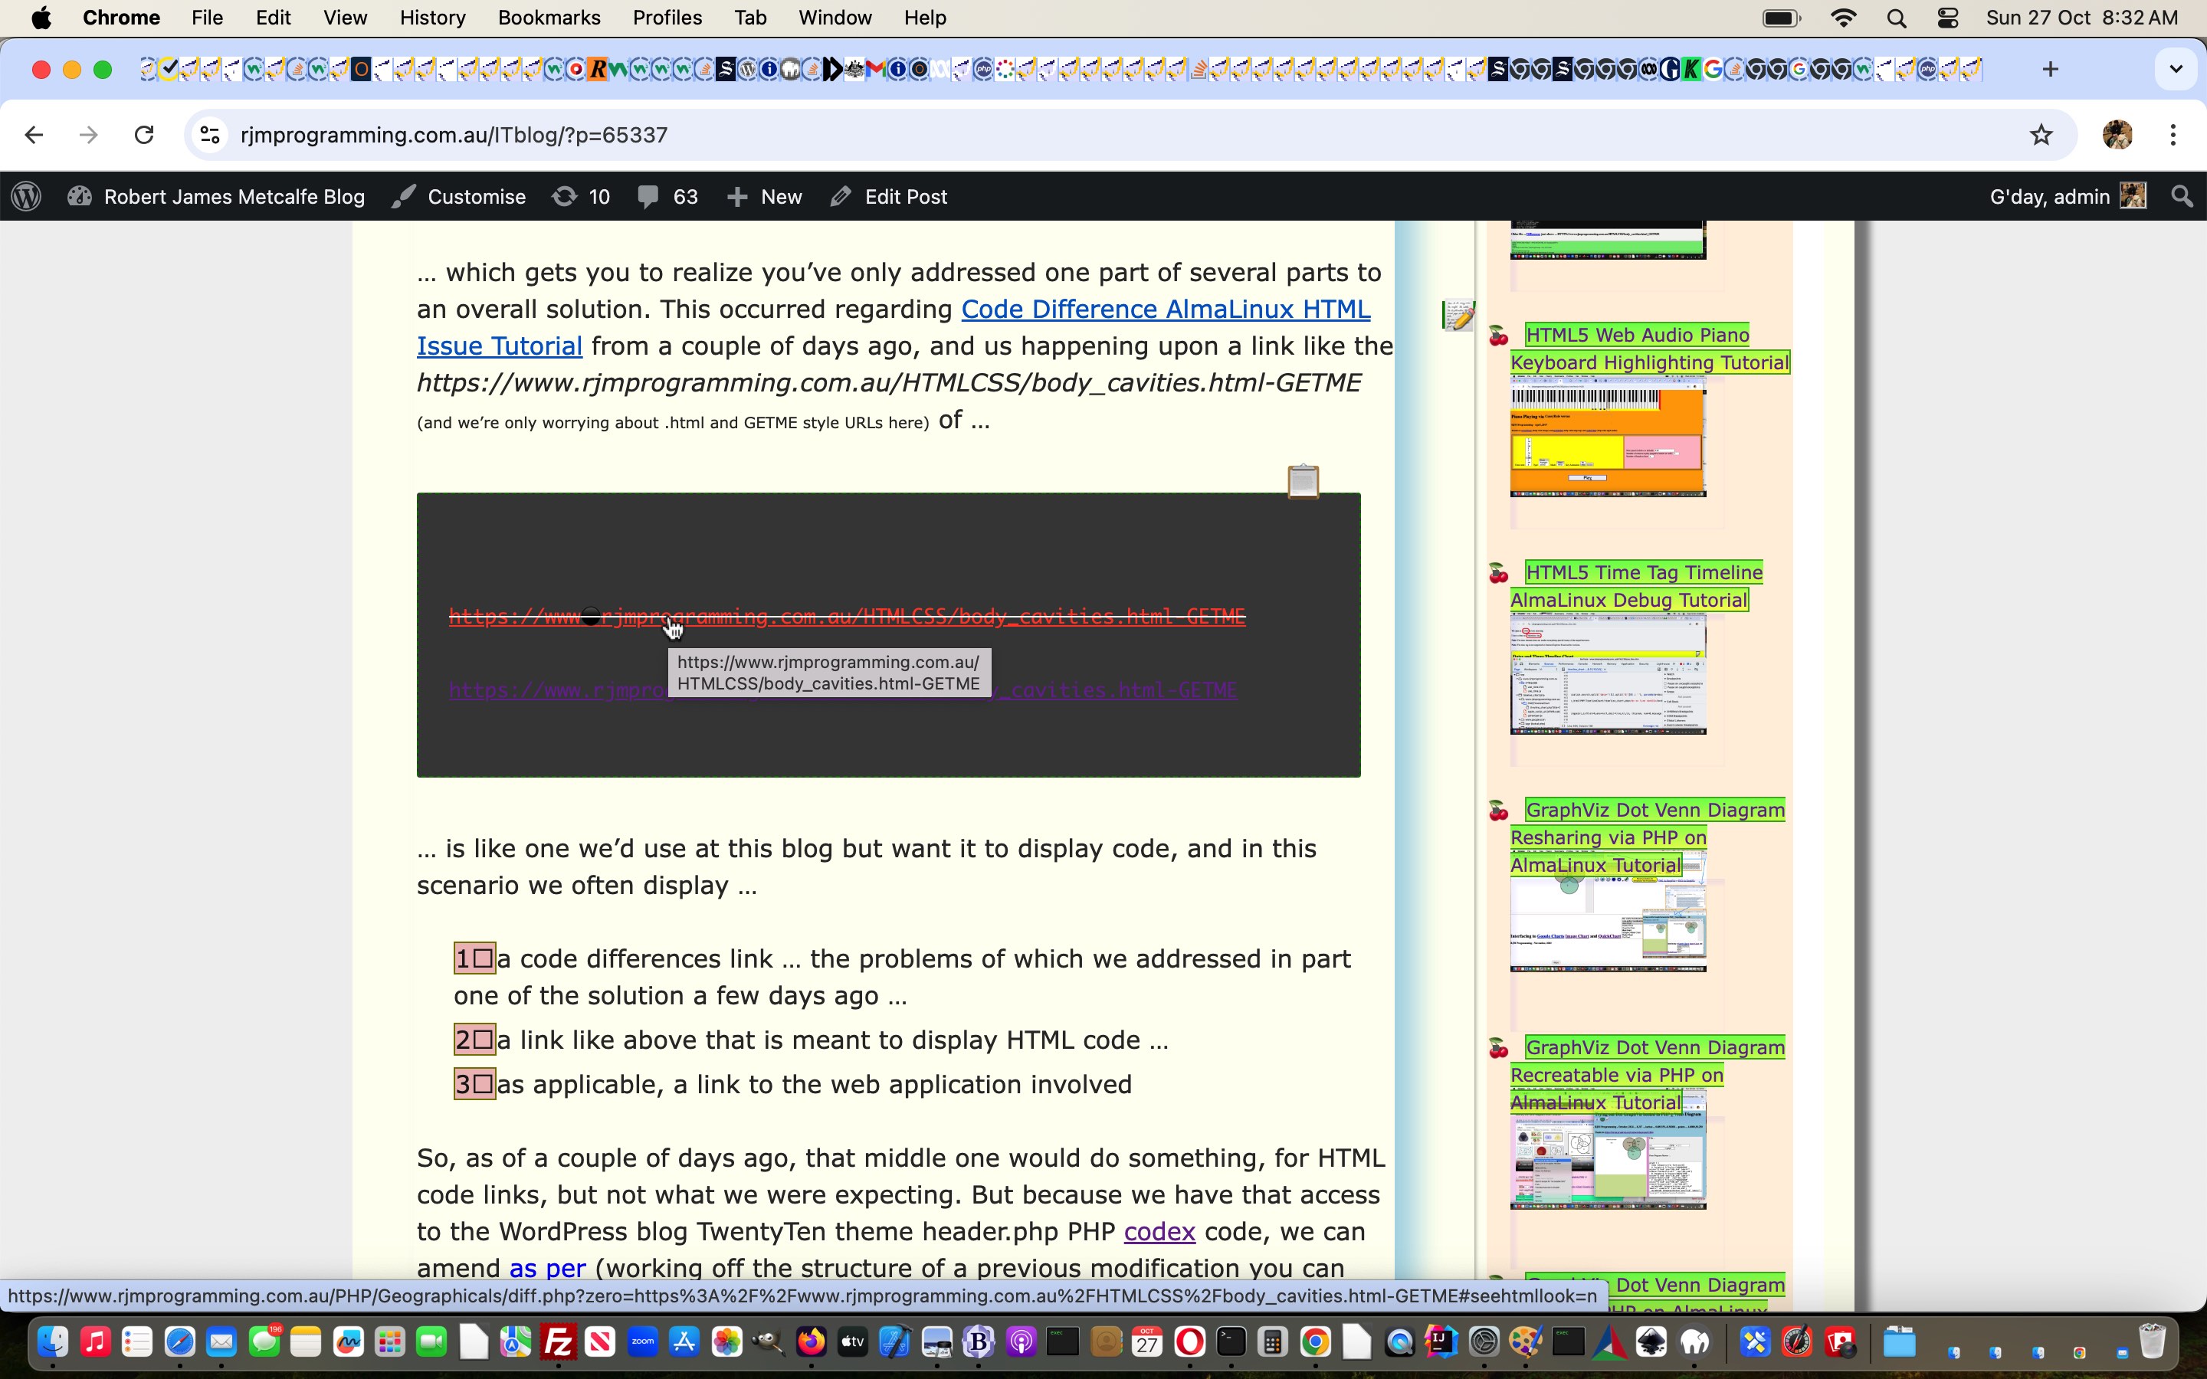Open Robert James Metcalfe Blog site menu

click(x=216, y=196)
